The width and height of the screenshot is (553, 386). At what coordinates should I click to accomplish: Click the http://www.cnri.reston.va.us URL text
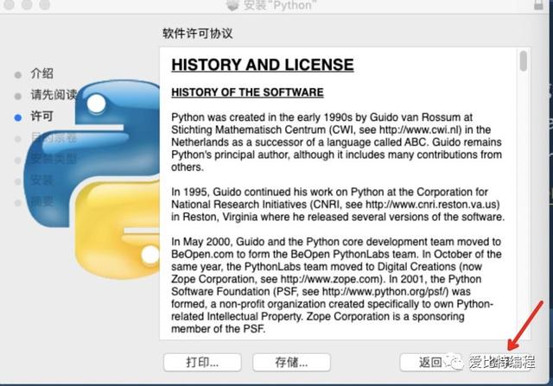432,205
